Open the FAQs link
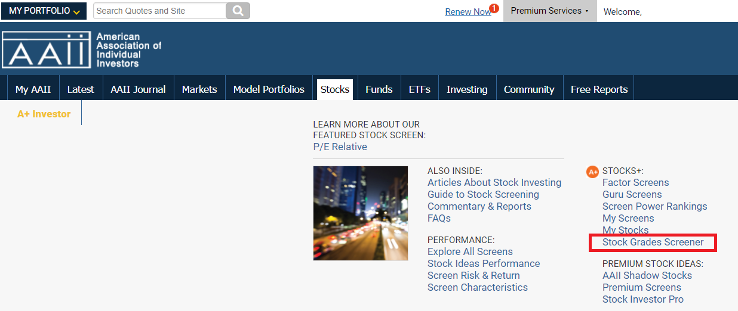The height and width of the screenshot is (311, 738). pyautogui.click(x=439, y=218)
